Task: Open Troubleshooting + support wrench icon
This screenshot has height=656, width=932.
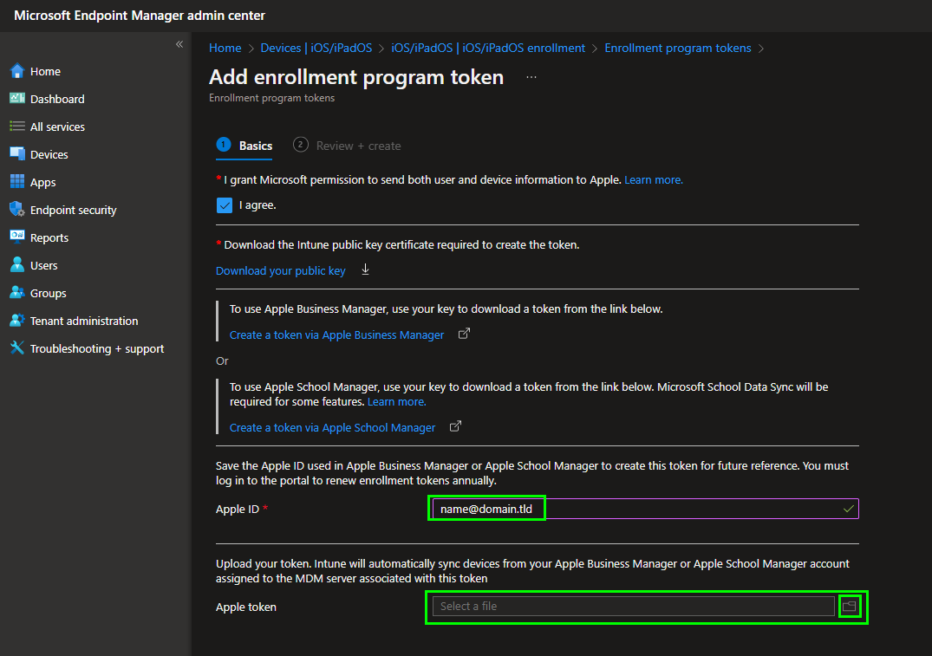Action: (x=16, y=348)
